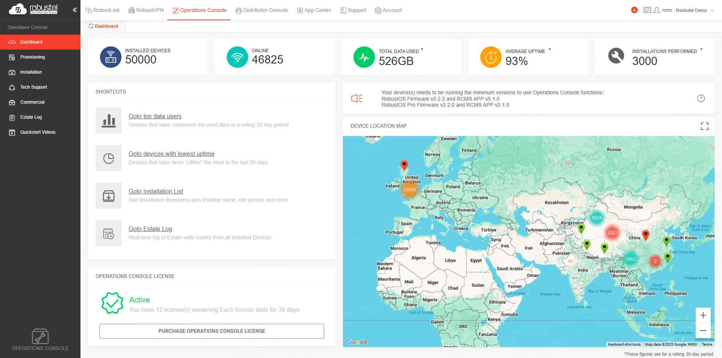Click the Estate Log calendar icon
This screenshot has width=722, height=358.
[x=109, y=233]
